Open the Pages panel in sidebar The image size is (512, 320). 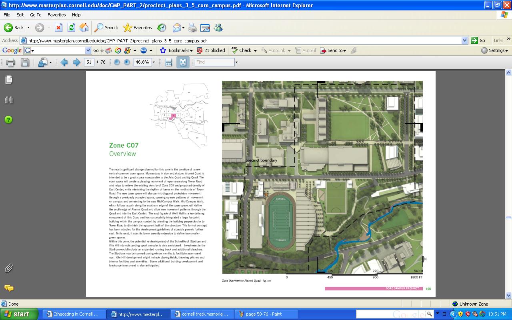point(9,80)
